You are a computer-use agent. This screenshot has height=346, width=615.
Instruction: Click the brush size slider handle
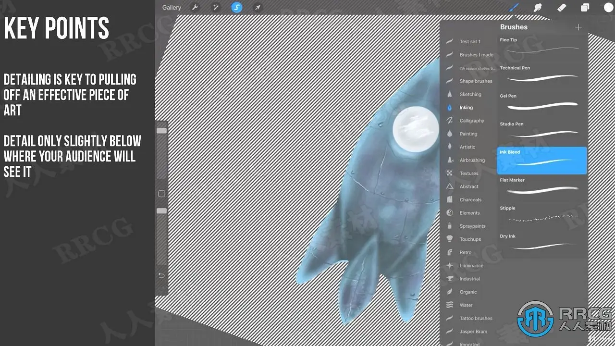coord(161,131)
